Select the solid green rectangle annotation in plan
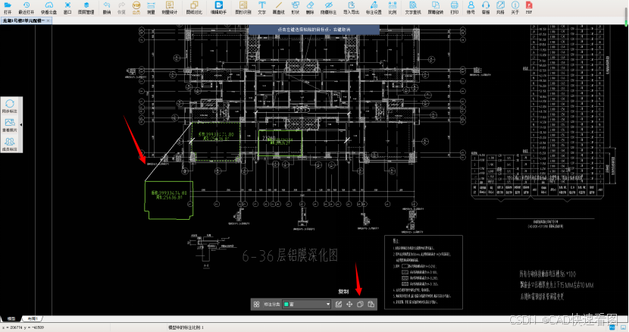Image resolution: width=629 pixels, height=332 pixels. click(280, 143)
